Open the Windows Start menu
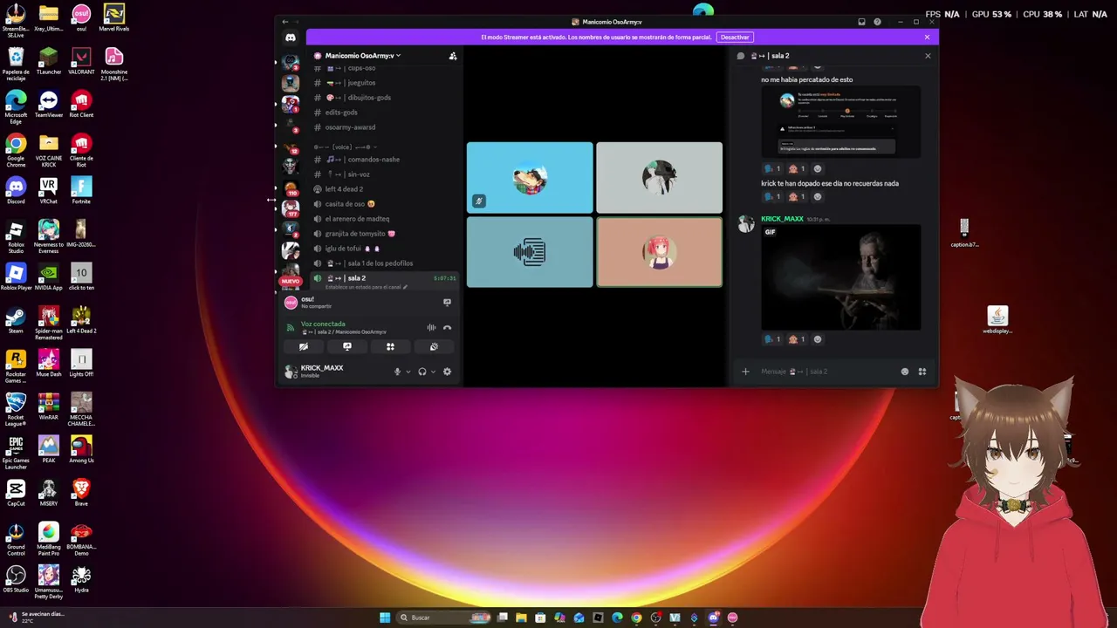Image resolution: width=1117 pixels, height=628 pixels. (x=385, y=618)
